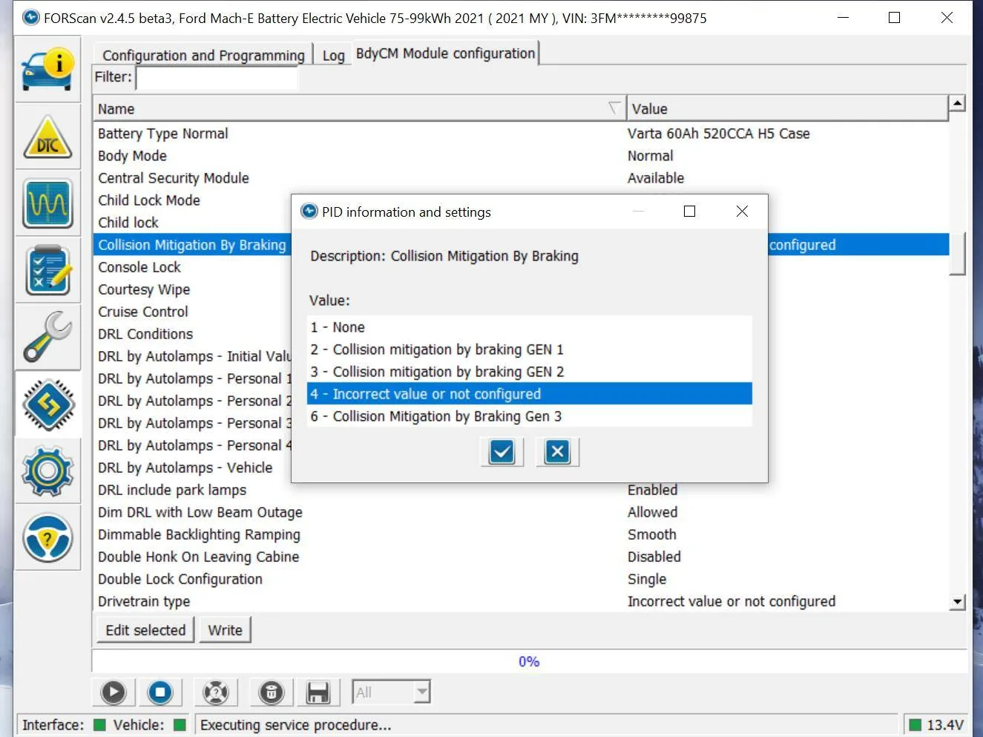Screen dimensions: 983x737
Task: Click the Filter text field
Action: pos(217,77)
